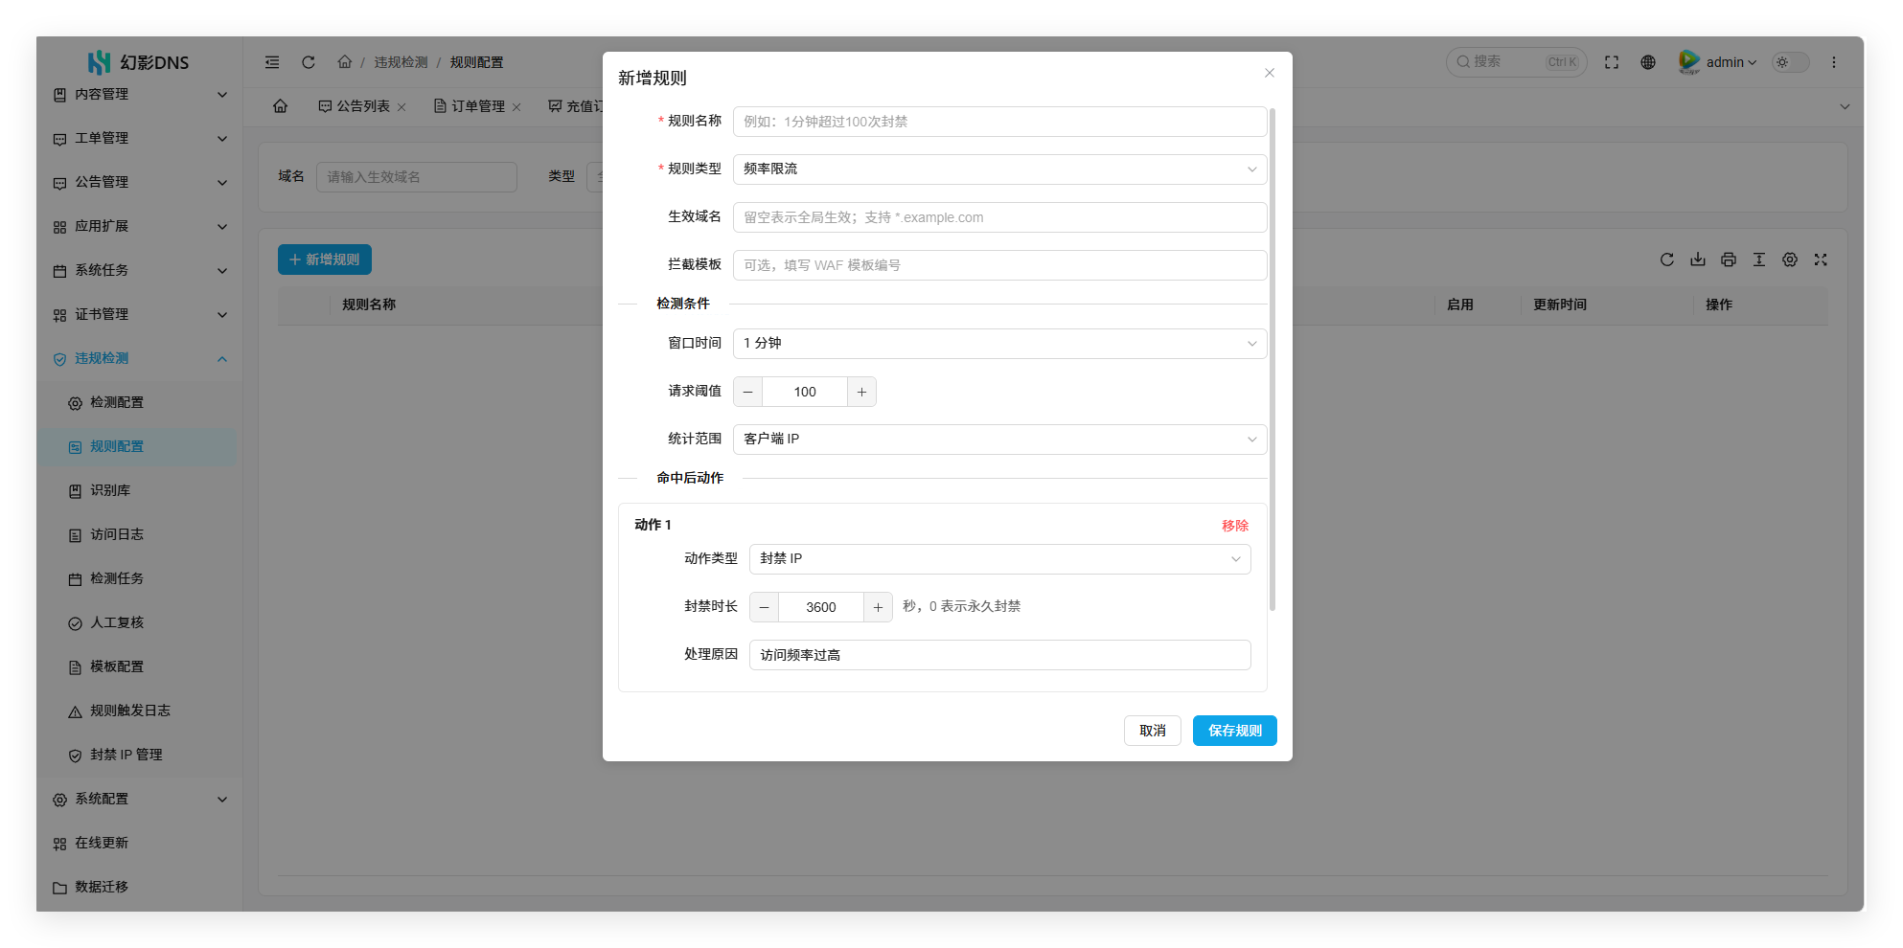Increase the 请求阈值 value

(x=861, y=392)
